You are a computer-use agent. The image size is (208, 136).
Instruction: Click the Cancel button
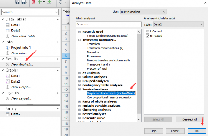[x=175, y=131]
